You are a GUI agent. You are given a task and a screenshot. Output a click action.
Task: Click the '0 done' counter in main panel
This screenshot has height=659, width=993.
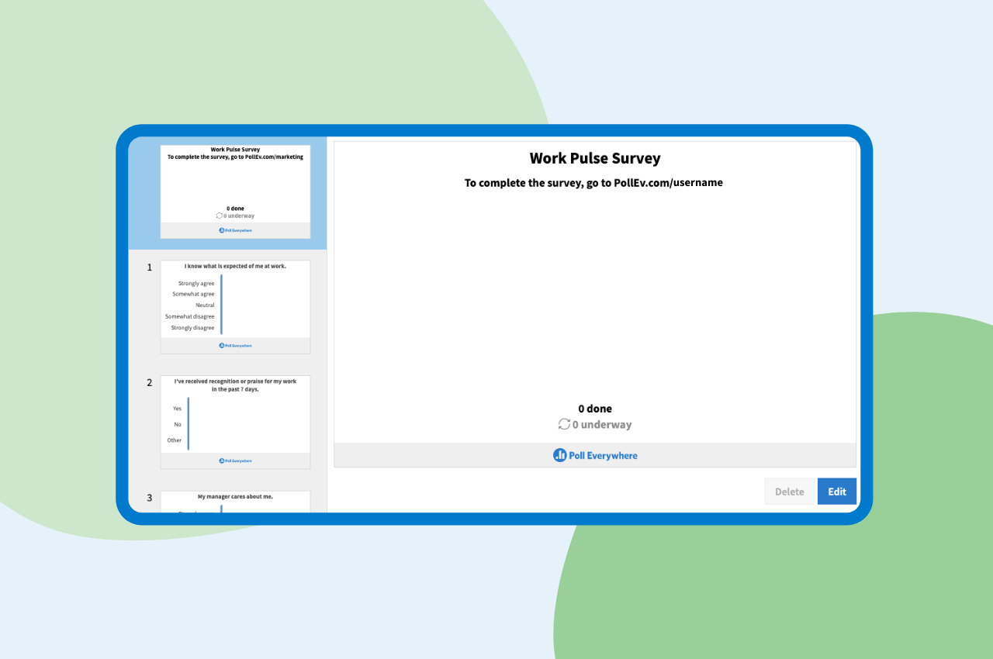point(595,409)
